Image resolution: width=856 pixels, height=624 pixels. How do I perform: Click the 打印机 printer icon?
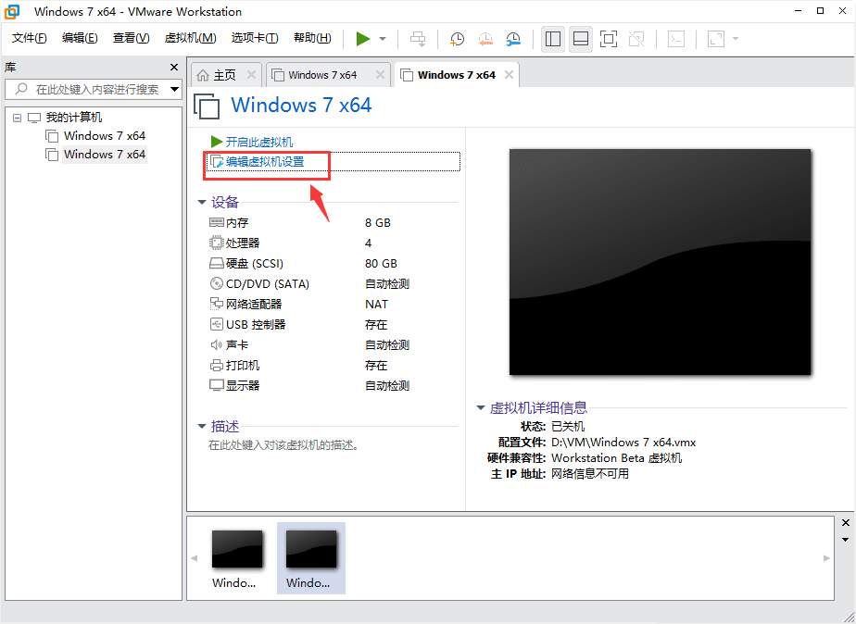click(x=217, y=365)
